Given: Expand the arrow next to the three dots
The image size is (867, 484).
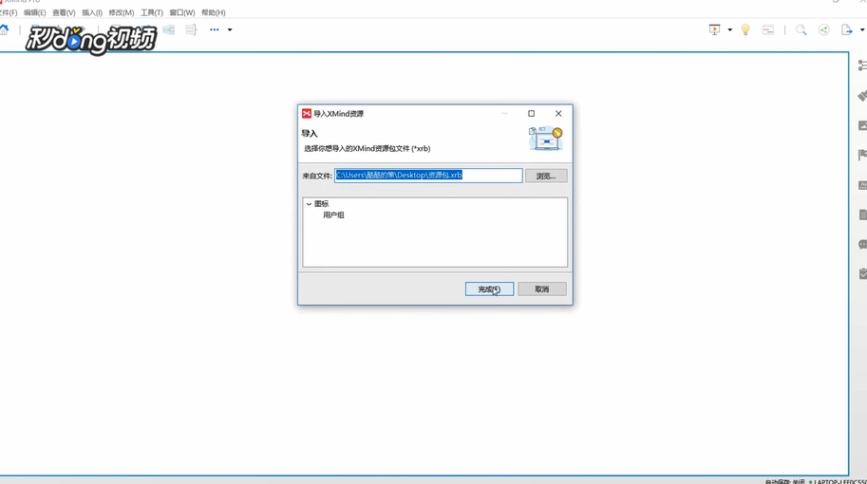Looking at the screenshot, I should (230, 29).
